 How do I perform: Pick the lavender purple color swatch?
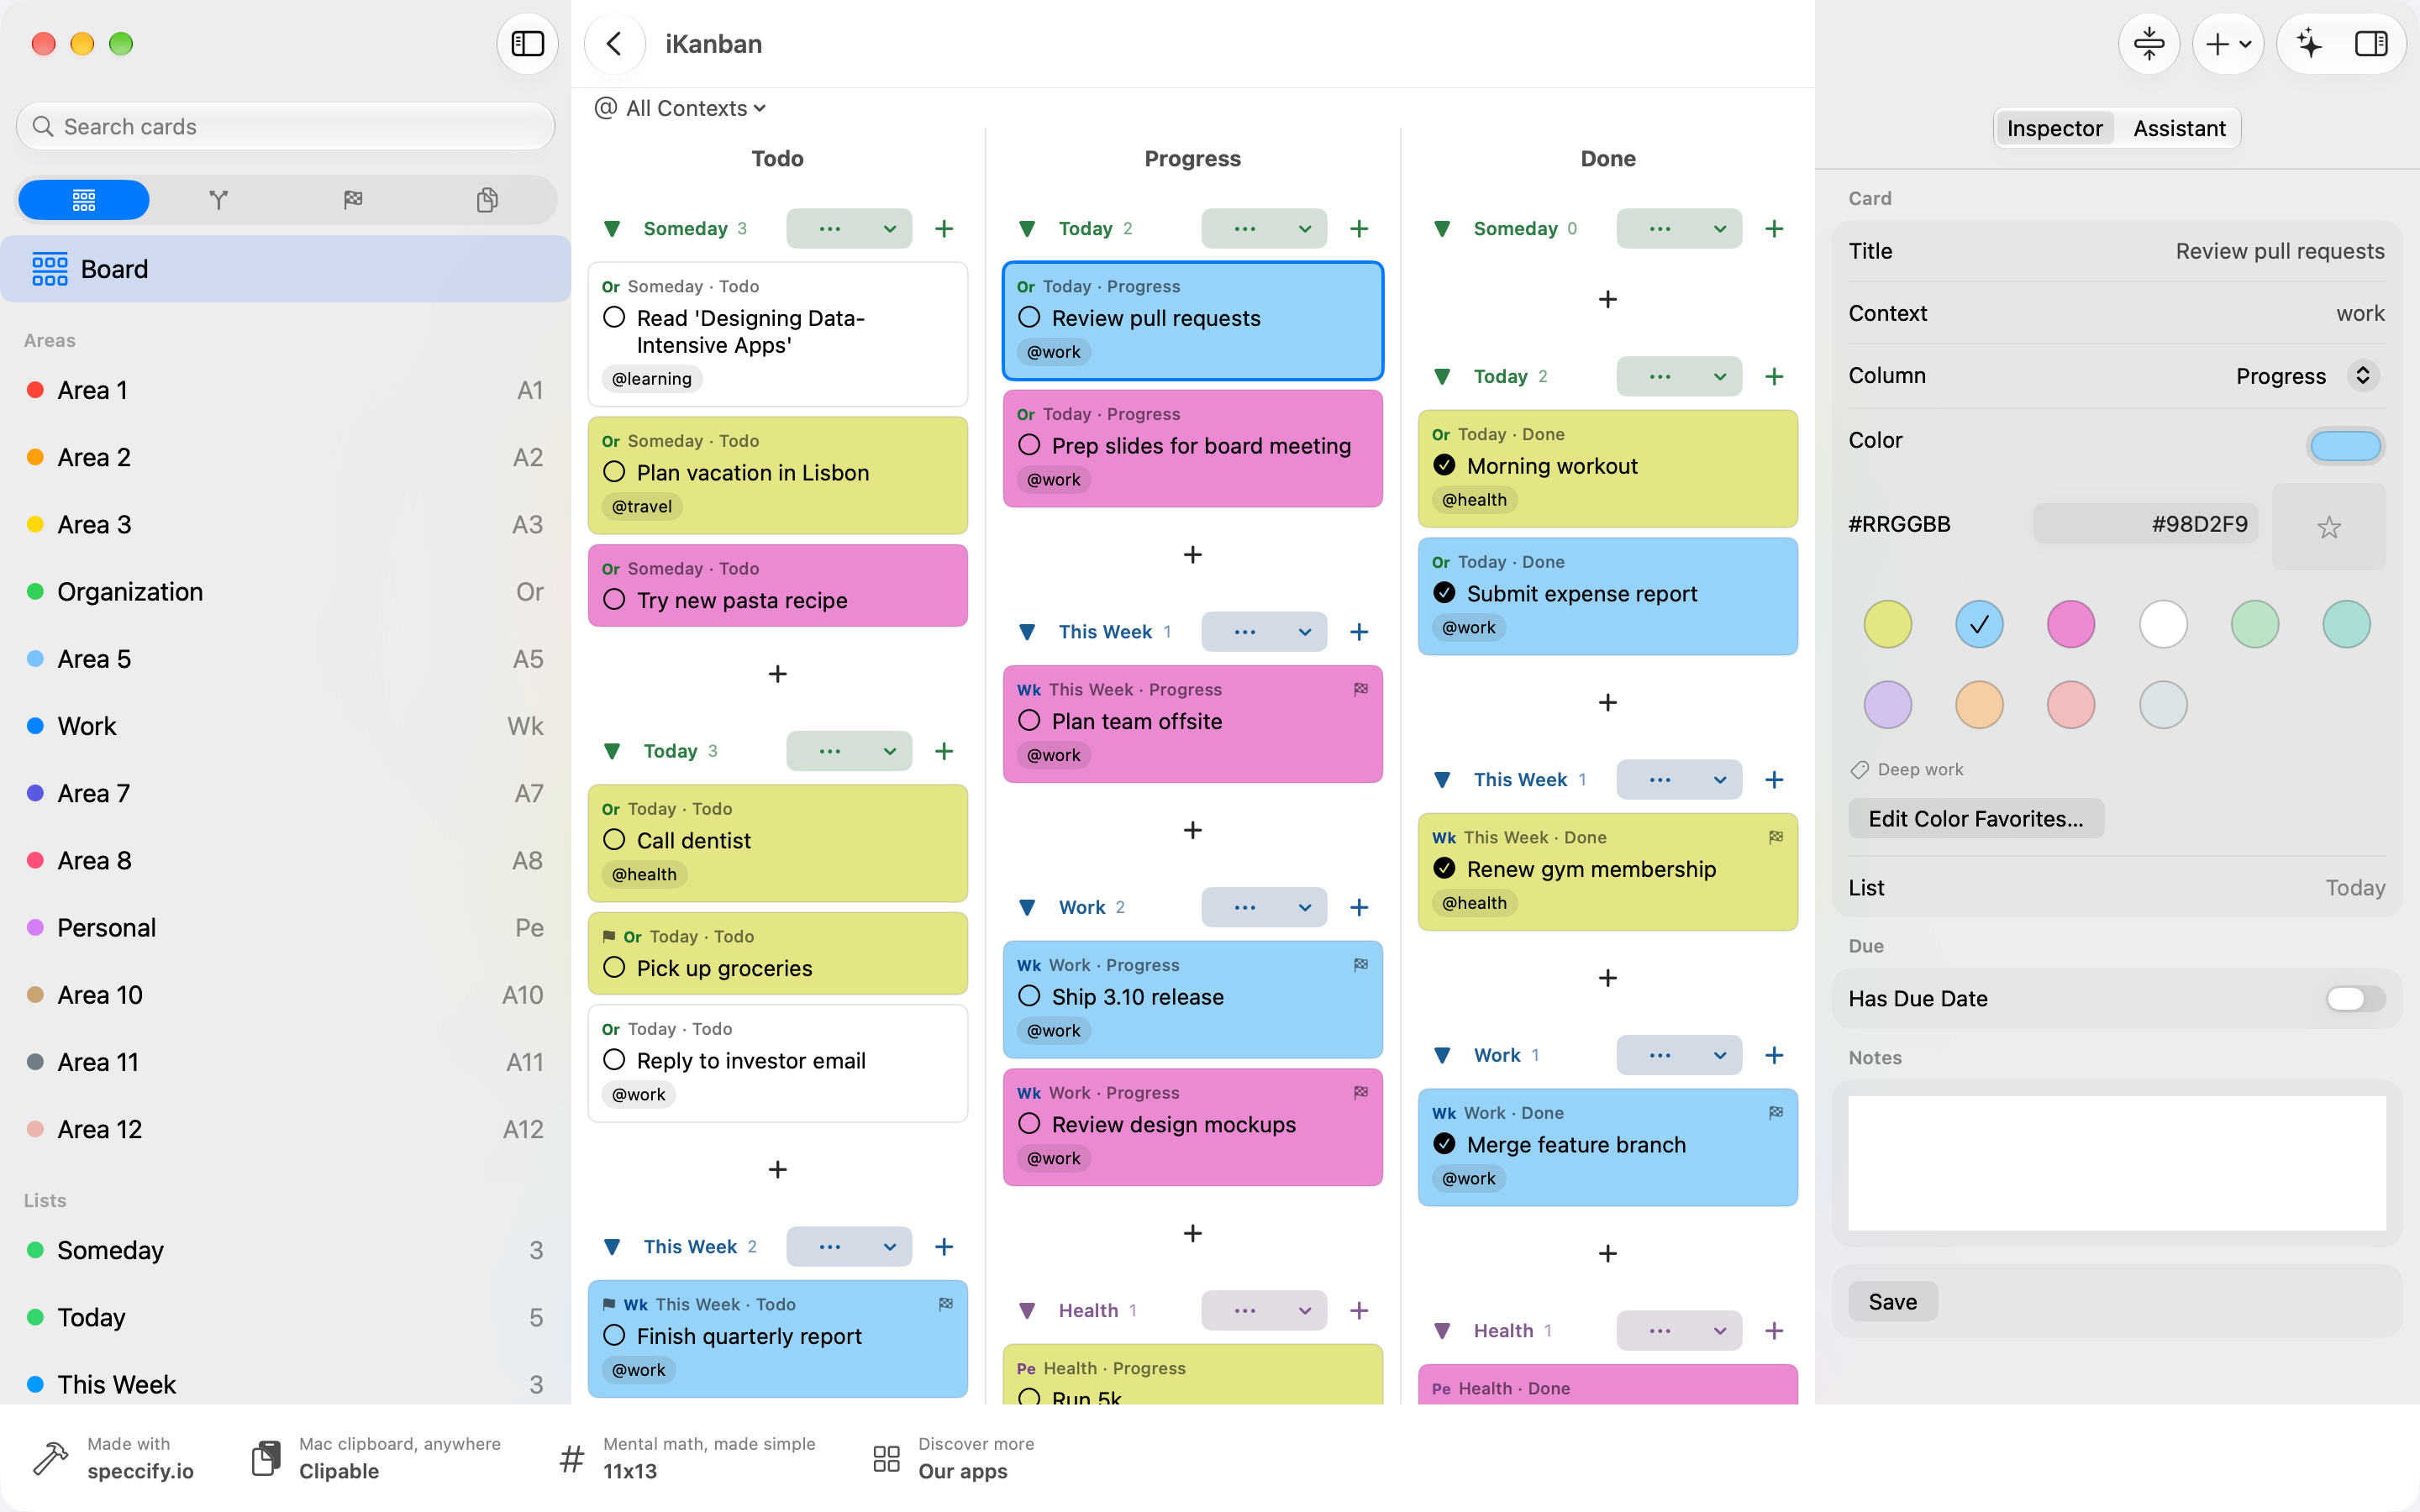point(1887,706)
